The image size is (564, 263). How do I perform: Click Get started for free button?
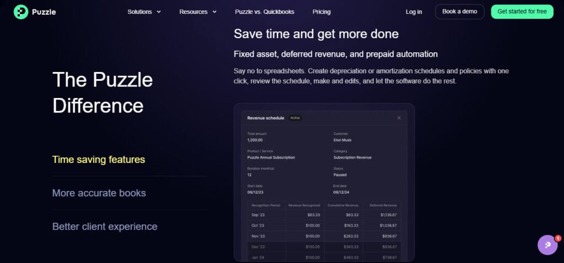(x=522, y=12)
